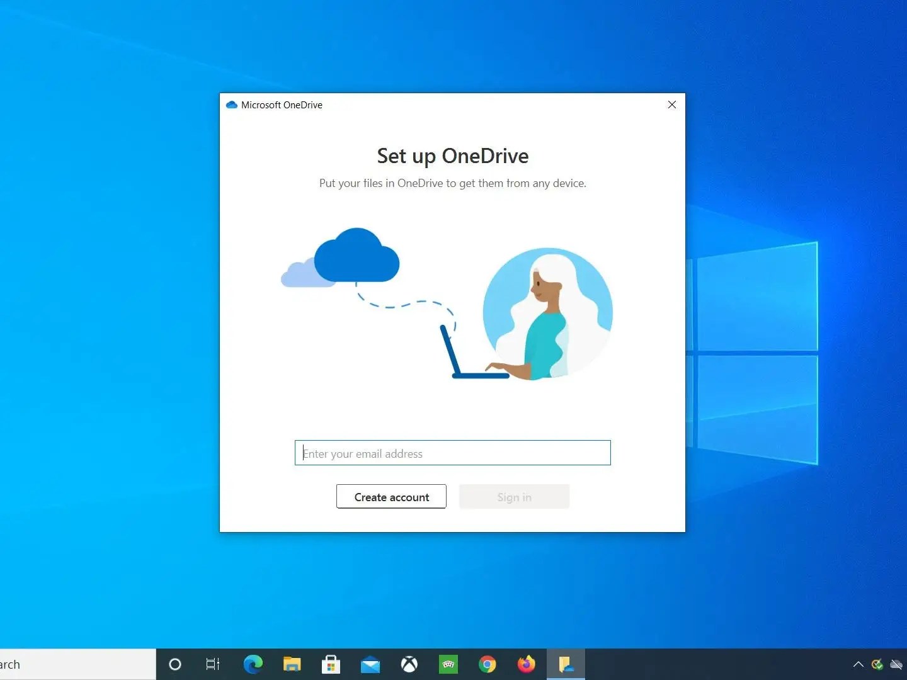Click the Create account button

tap(391, 497)
